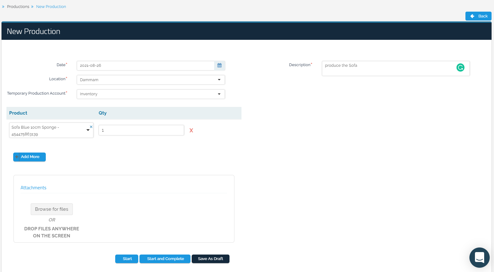Click the plus icon on Add More
Viewport: 494px width, 272px height.
[17, 157]
